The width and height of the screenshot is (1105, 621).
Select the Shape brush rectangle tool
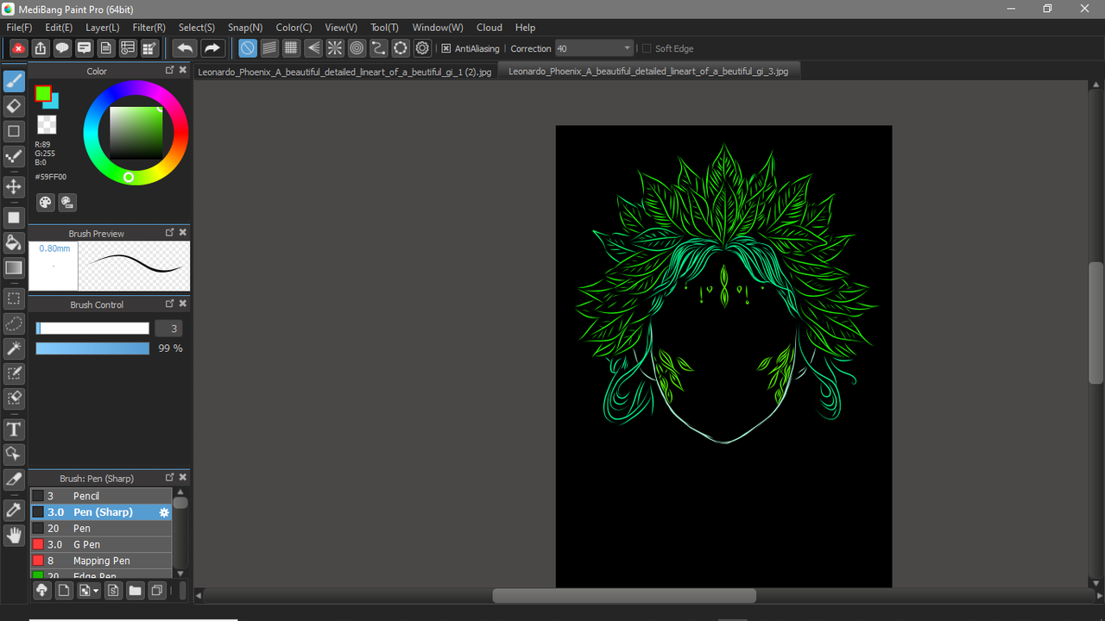(x=14, y=131)
